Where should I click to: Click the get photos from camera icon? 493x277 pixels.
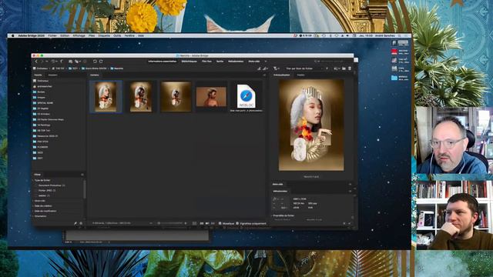pos(70,62)
